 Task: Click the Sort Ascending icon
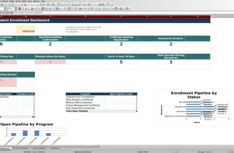pos(62,5)
